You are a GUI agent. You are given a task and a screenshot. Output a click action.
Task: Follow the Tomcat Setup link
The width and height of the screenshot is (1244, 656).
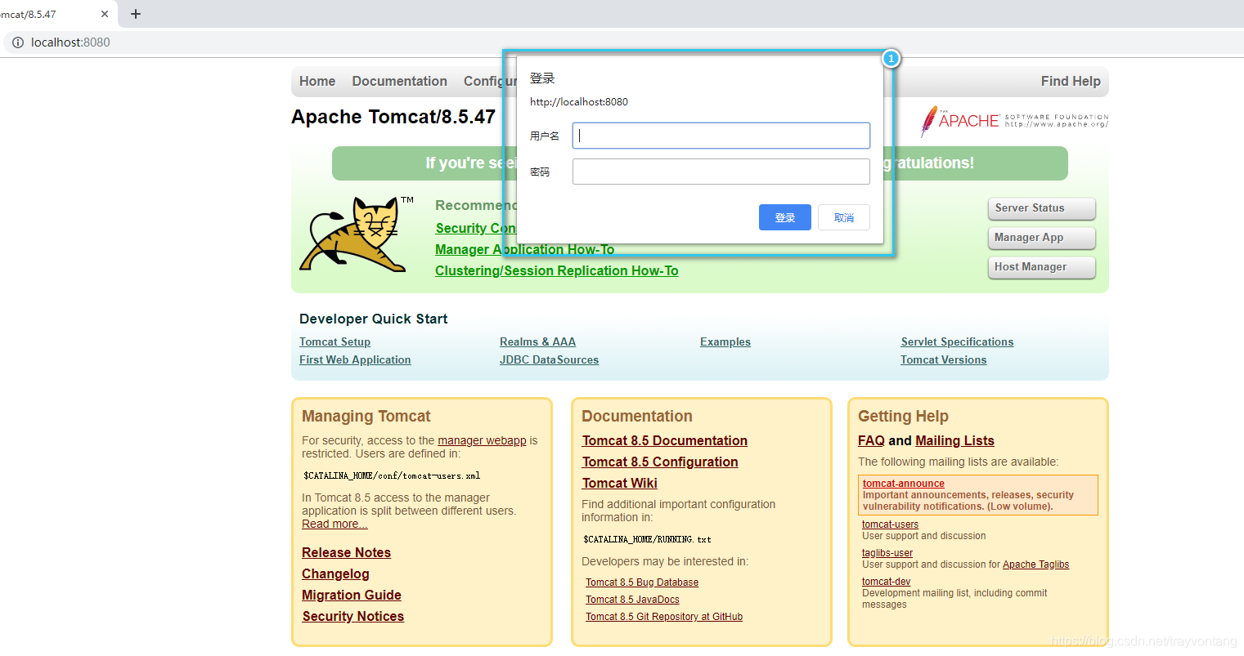[335, 341]
